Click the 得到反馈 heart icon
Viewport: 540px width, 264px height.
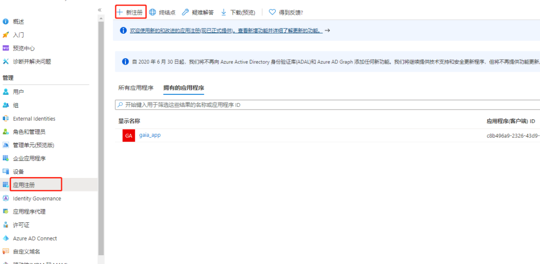pos(272,12)
